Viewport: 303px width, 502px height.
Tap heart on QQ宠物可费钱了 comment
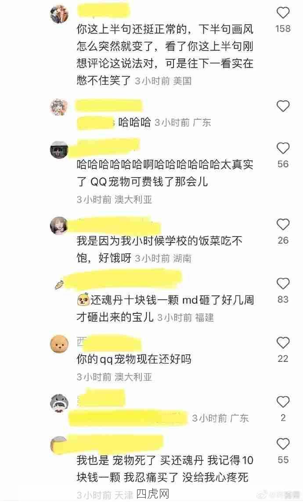pos(283,149)
